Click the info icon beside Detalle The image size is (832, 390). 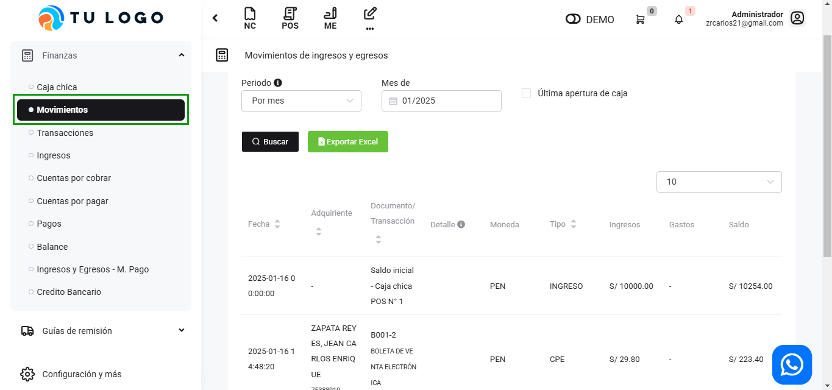461,224
